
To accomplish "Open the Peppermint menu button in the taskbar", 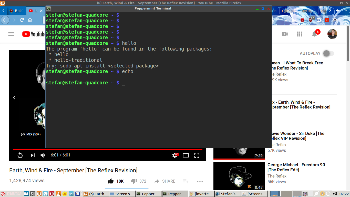I will 11,194.
